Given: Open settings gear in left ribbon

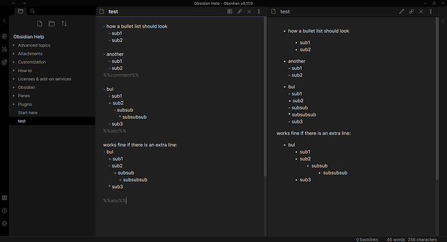Looking at the screenshot, I should coord(5,223).
